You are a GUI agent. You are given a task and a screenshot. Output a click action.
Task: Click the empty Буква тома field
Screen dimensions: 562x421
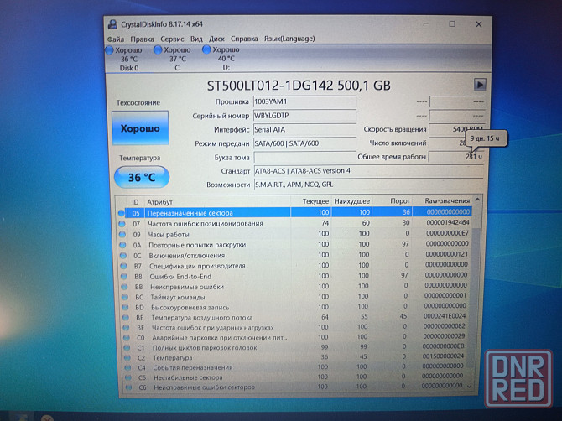coord(304,158)
